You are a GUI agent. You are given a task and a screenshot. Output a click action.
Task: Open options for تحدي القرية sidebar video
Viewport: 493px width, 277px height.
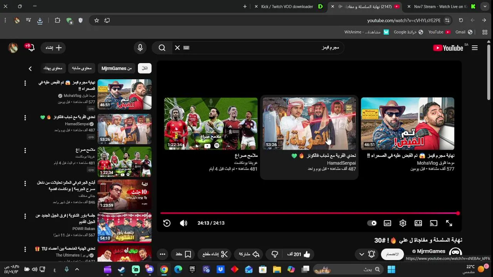(25, 118)
